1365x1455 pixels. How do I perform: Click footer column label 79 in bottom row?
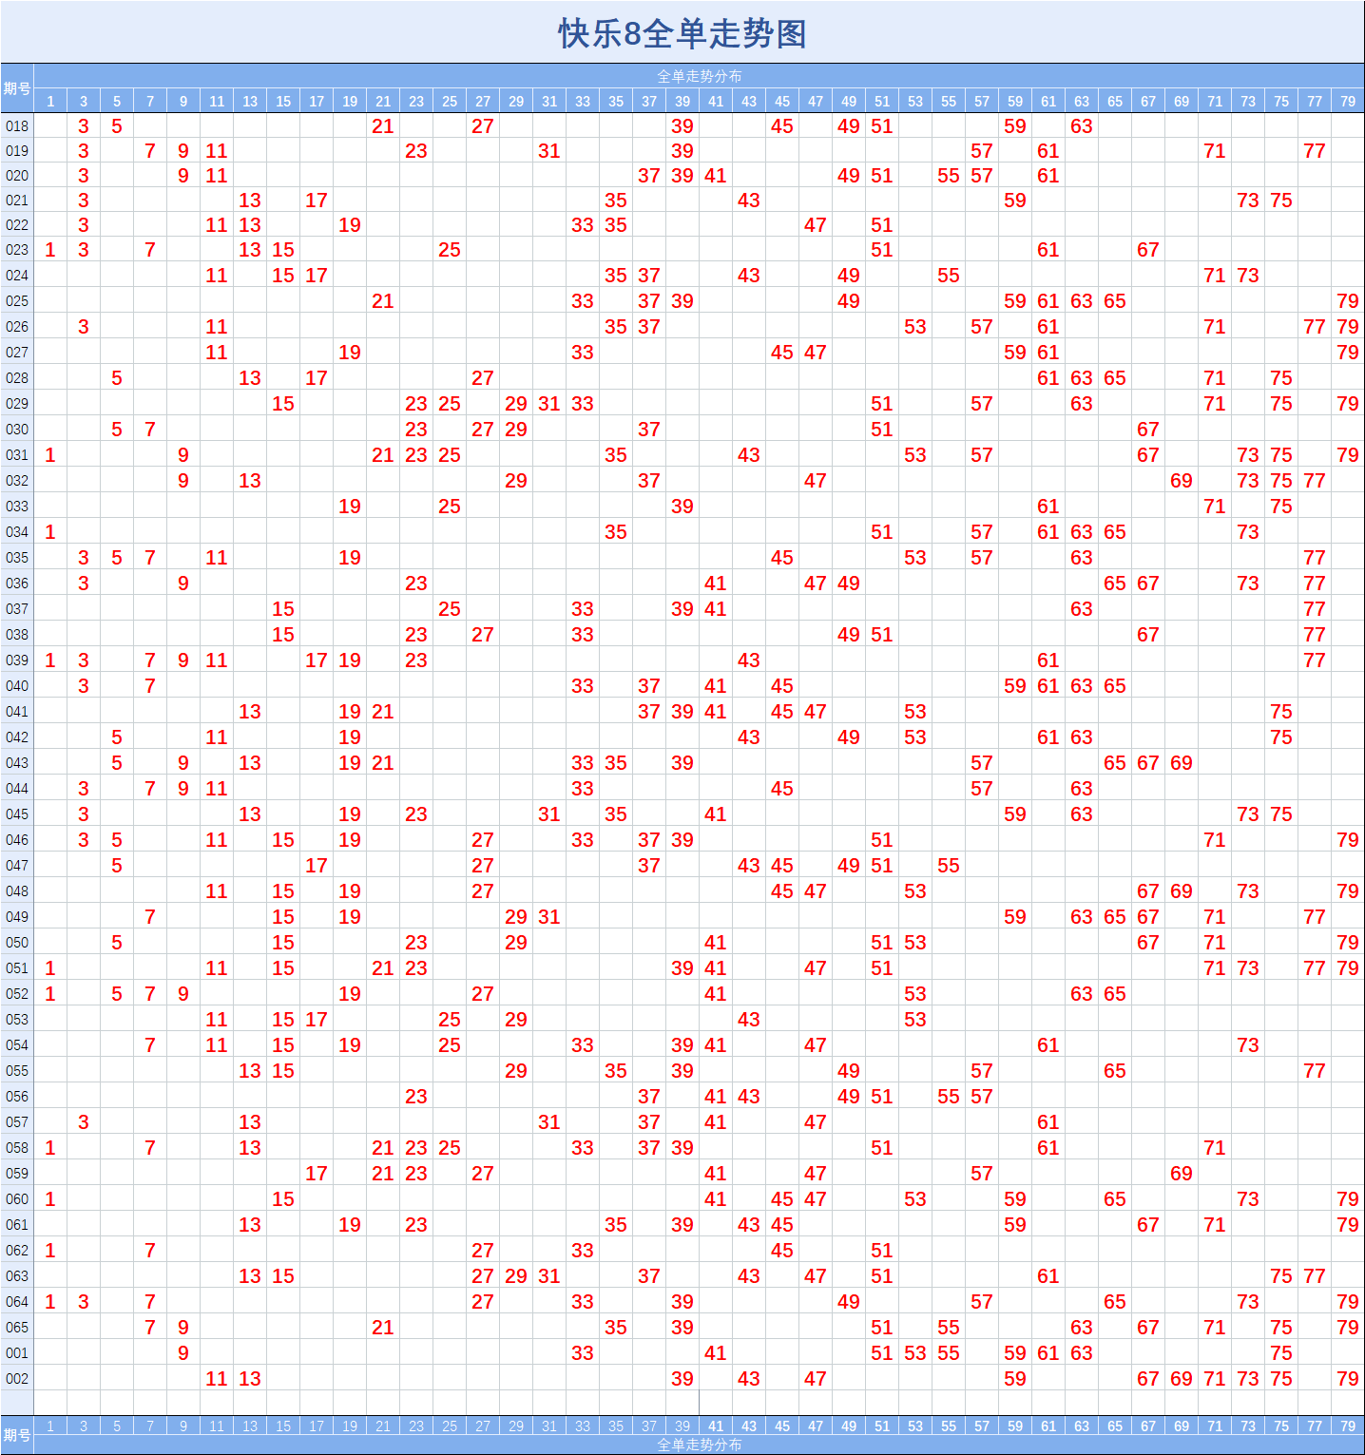pyautogui.click(x=1348, y=1426)
